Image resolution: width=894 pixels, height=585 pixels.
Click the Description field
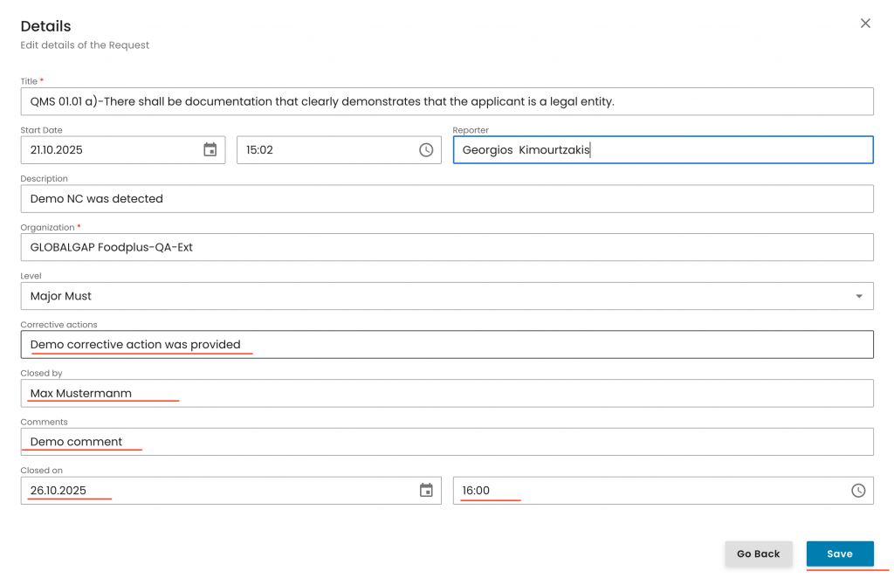pyautogui.click(x=445, y=199)
